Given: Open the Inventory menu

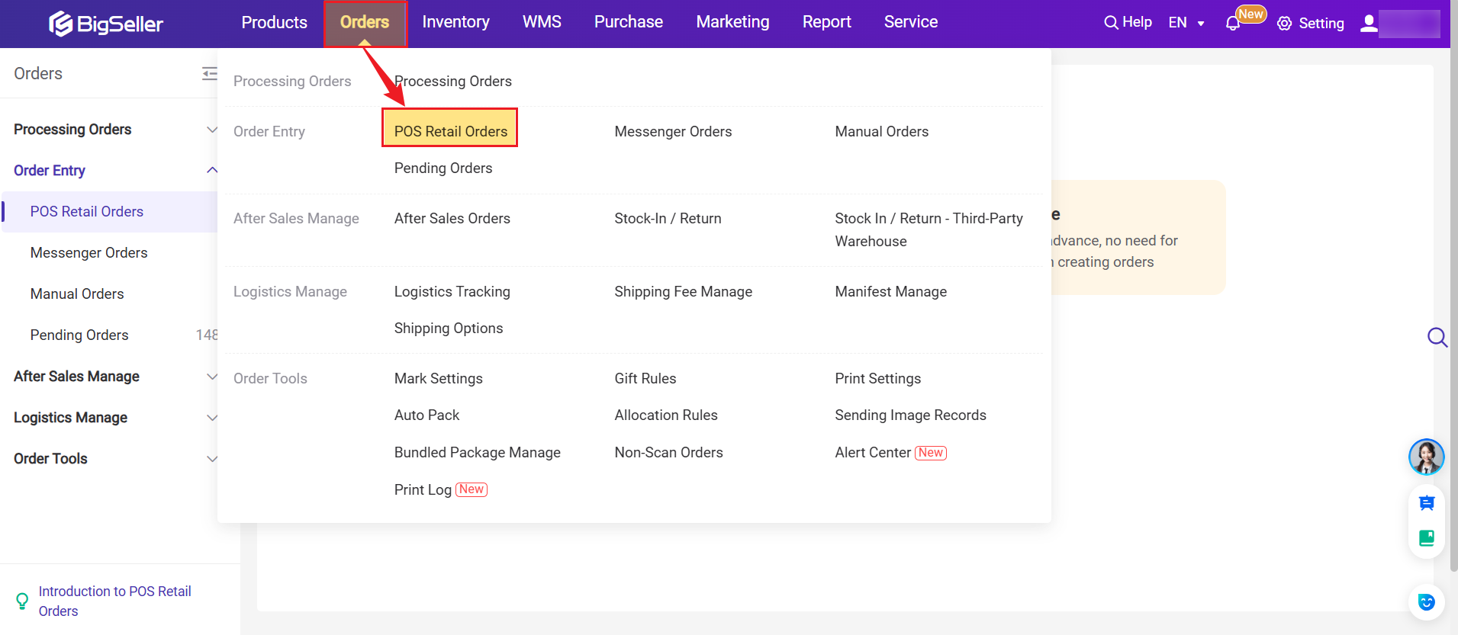Looking at the screenshot, I should [455, 22].
